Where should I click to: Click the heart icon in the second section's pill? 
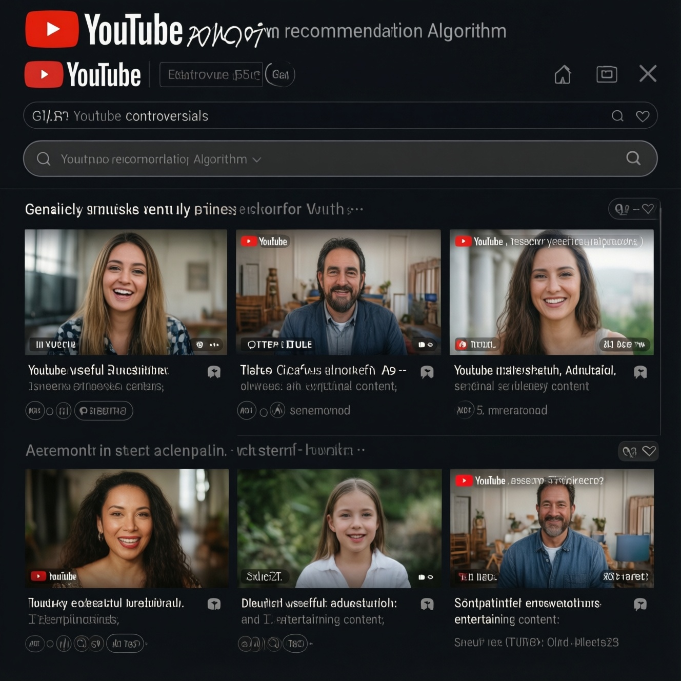pyautogui.click(x=649, y=451)
